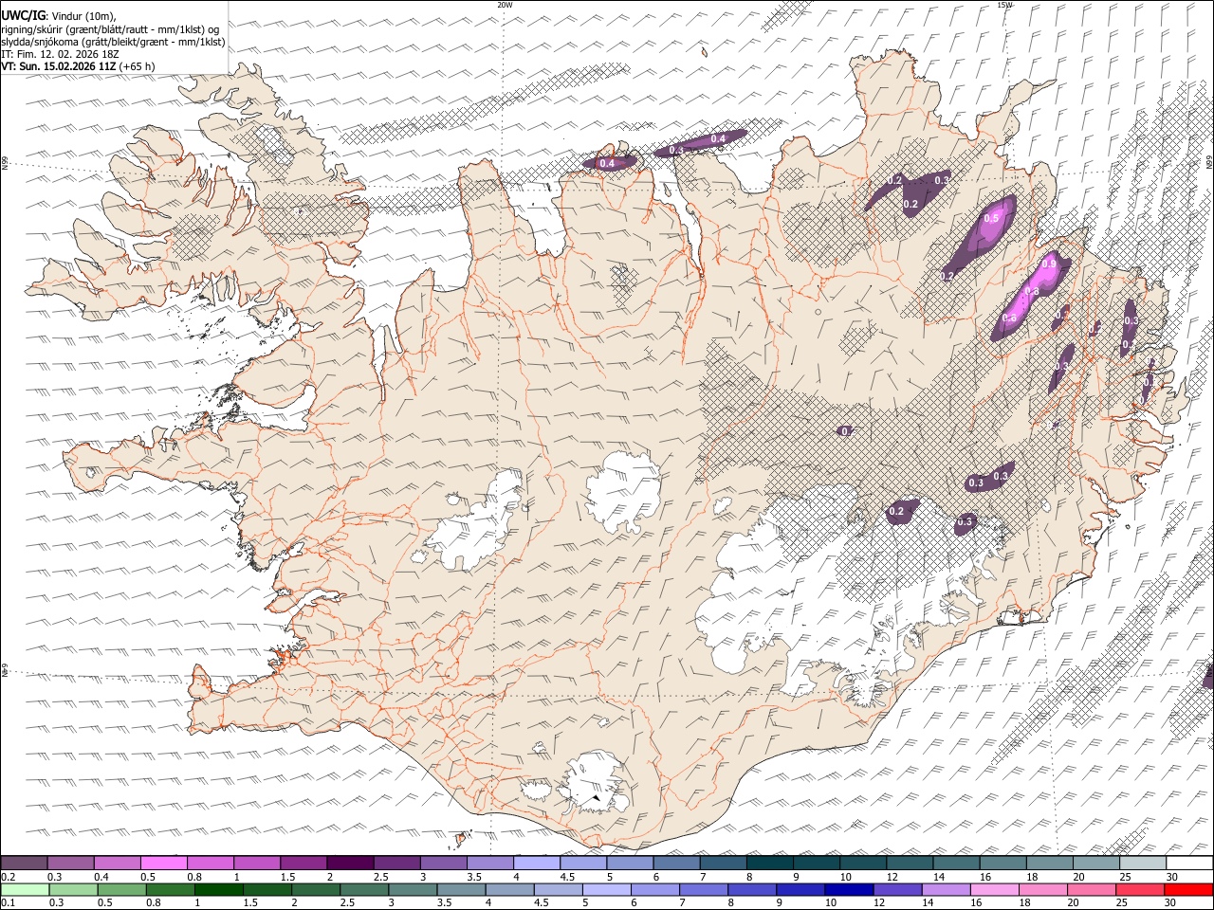Select the crimson rain swatch labeled 25
The height and width of the screenshot is (910, 1214).
1139,890
